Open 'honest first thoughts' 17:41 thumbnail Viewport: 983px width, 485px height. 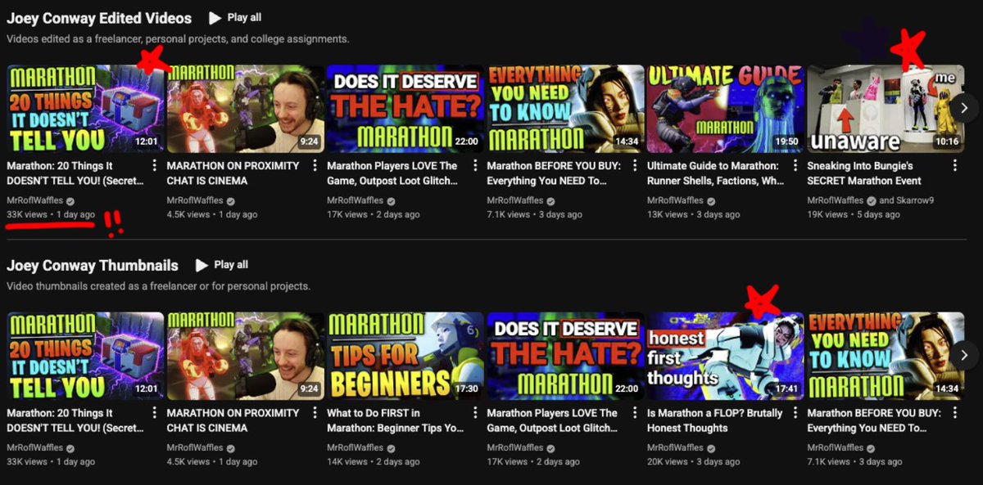click(x=726, y=356)
